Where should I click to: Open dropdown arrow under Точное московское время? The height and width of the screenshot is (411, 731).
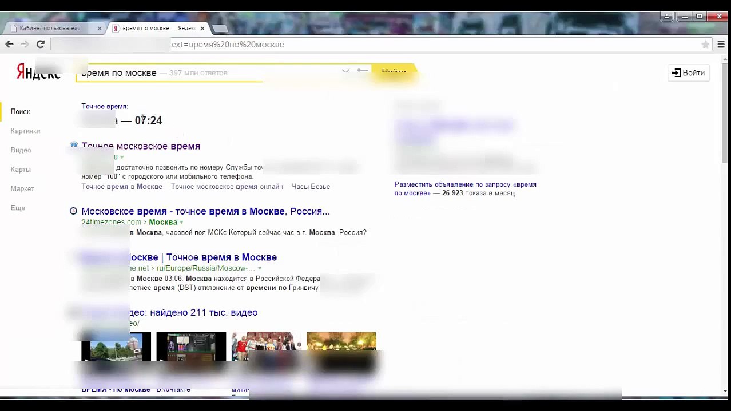click(x=122, y=157)
